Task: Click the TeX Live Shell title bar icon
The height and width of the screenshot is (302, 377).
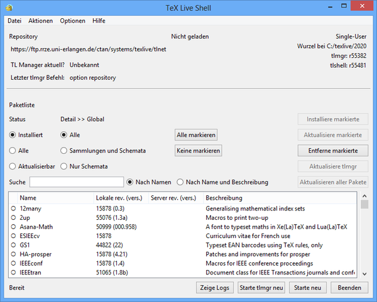Action: [x=9, y=8]
